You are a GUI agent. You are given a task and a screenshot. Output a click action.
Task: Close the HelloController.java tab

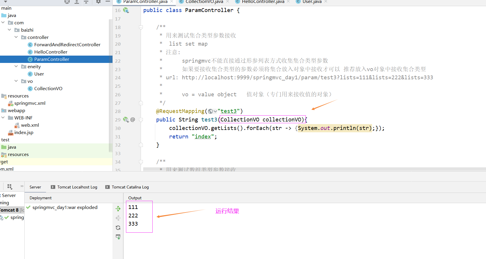[x=289, y=1]
